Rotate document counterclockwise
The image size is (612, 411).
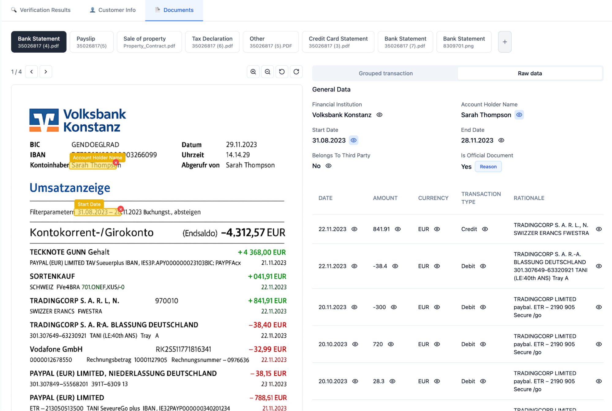(282, 72)
